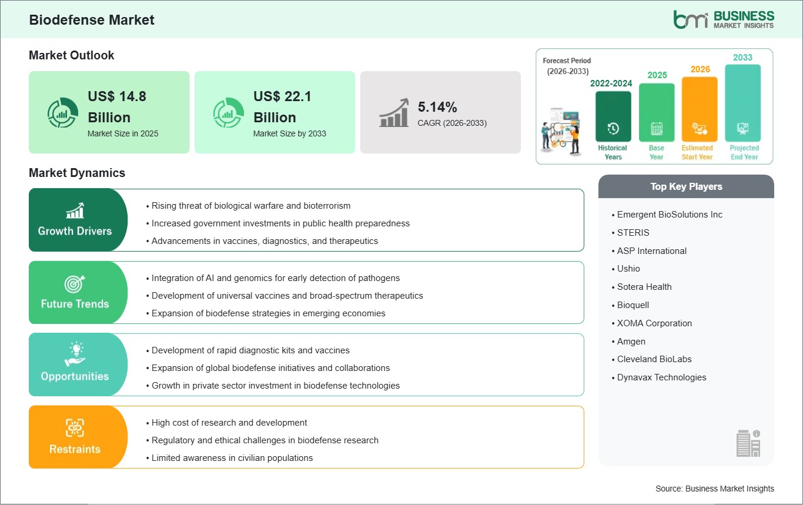Select Dynavax Technologies in key players list
The height and width of the screenshot is (505, 803).
[x=661, y=377]
